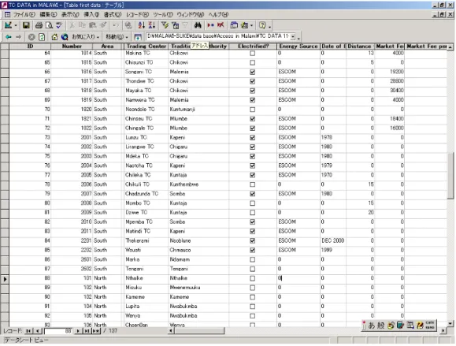Uncheck Electrified box for Songani TC row

[x=253, y=72]
